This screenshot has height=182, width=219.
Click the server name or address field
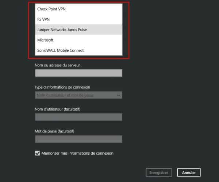(x=78, y=73)
